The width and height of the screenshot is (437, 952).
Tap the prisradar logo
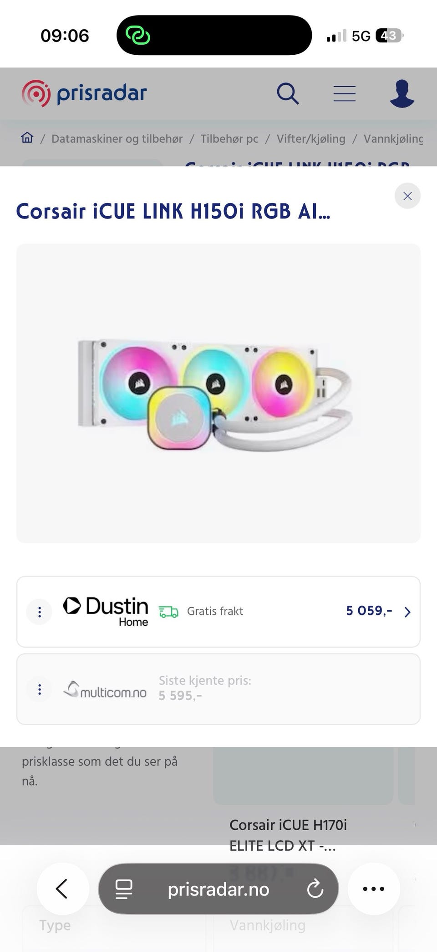pyautogui.click(x=84, y=94)
